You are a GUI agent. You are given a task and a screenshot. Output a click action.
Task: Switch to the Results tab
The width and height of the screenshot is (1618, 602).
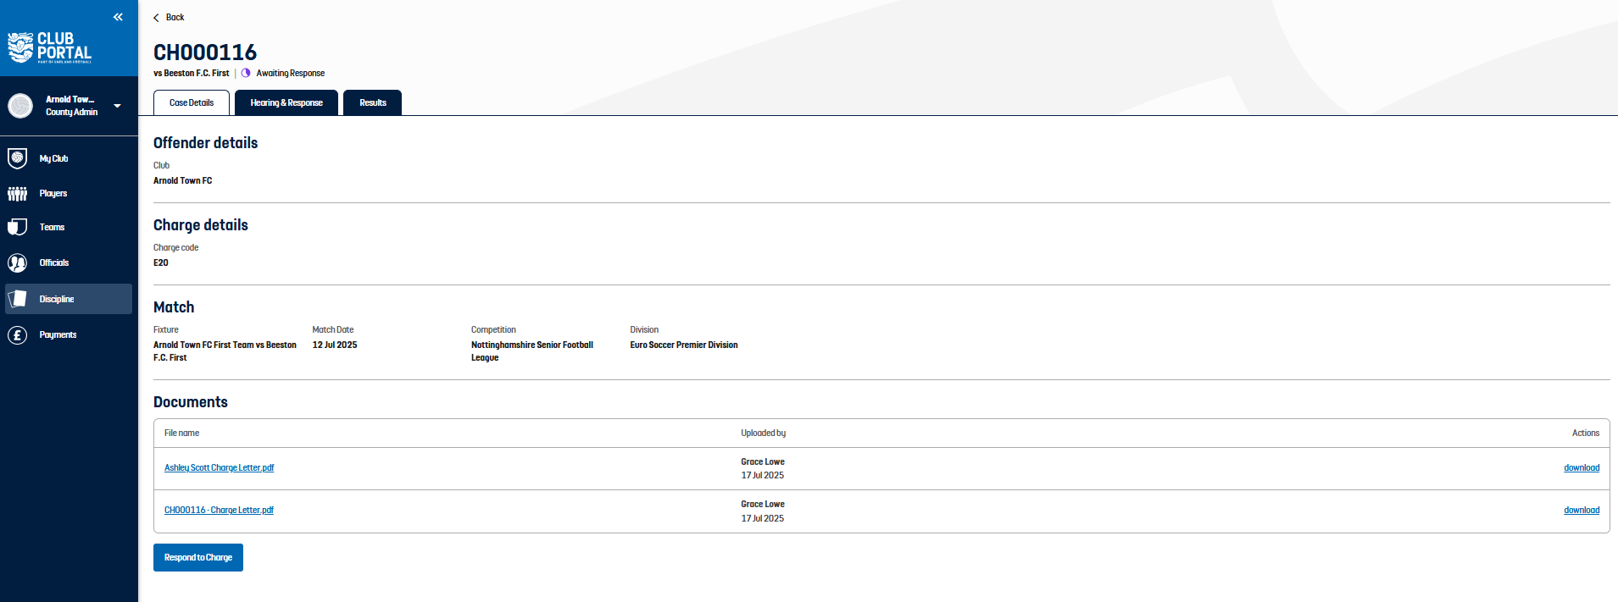tap(373, 102)
